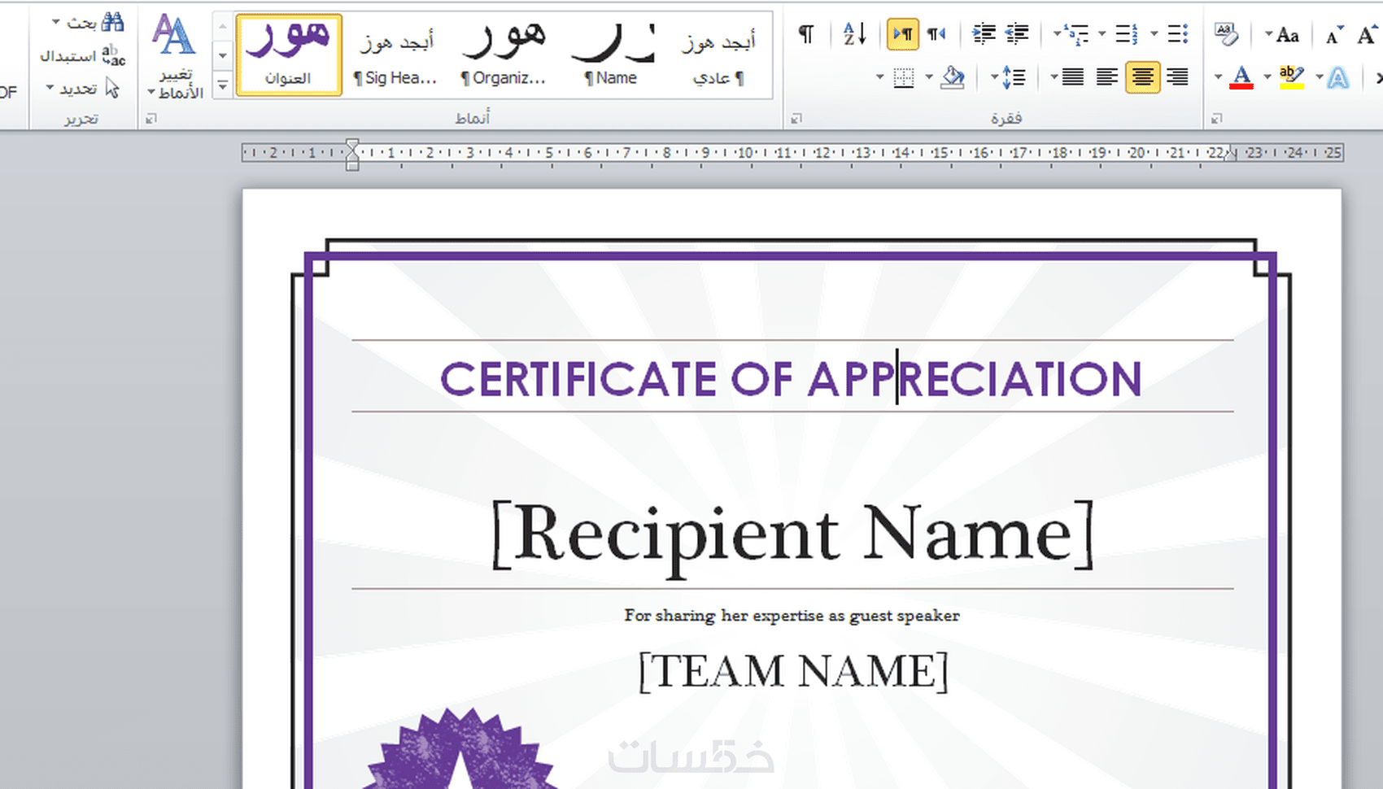Apply the العنوان (Title) style

click(289, 55)
